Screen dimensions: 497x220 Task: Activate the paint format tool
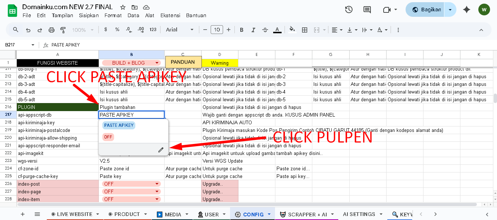pyautogui.click(x=63, y=30)
